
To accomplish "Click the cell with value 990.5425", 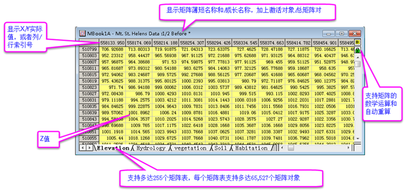I will tap(299, 87).
